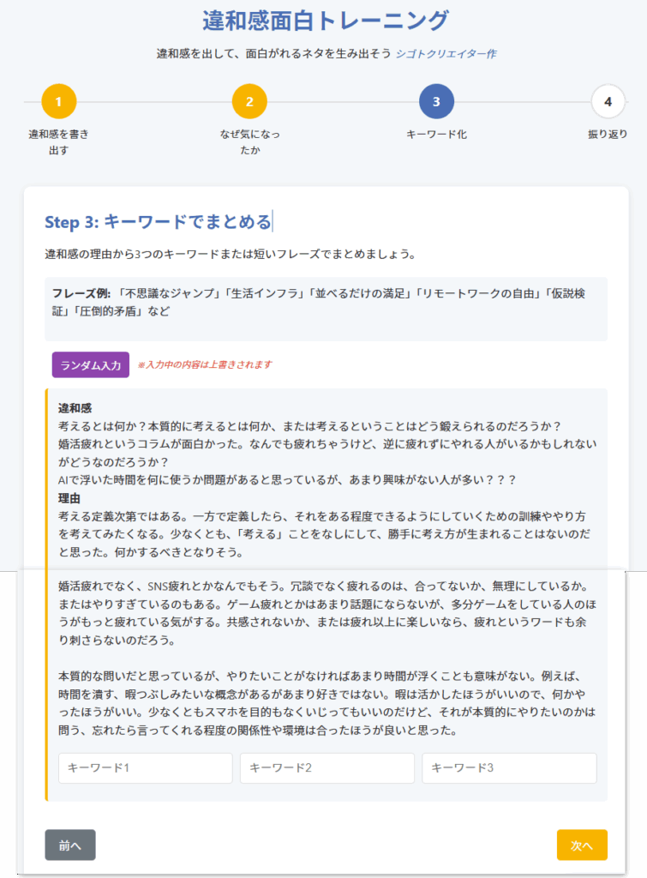
Task: Click step 1 yellow circle
Action: click(59, 102)
